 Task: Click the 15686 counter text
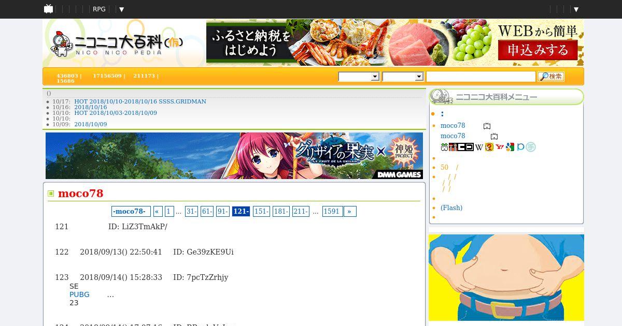(65, 81)
